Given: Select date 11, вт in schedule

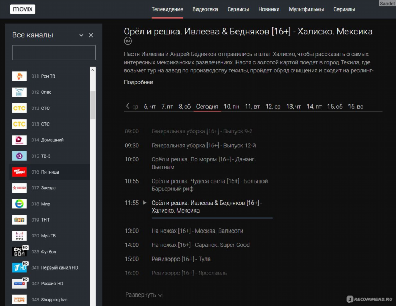Looking at the screenshot, I should click(252, 107).
